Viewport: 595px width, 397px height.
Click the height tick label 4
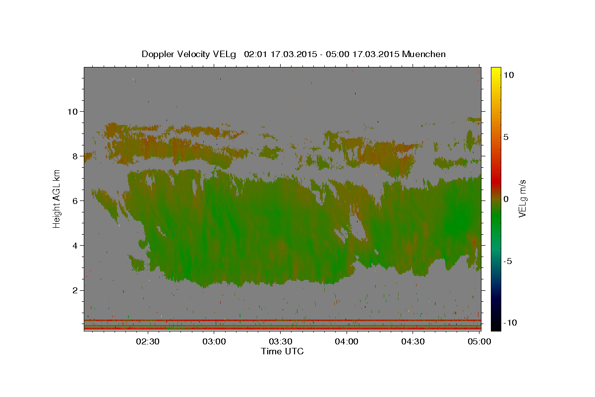point(75,245)
